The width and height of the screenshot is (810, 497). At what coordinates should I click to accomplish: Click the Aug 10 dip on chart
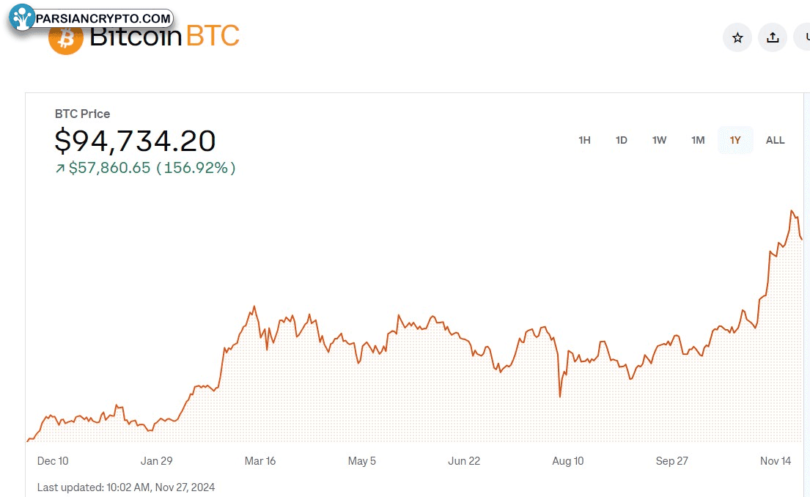pyautogui.click(x=560, y=397)
